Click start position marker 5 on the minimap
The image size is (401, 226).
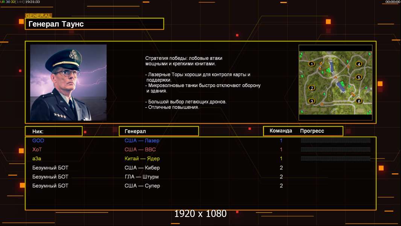coord(359,77)
